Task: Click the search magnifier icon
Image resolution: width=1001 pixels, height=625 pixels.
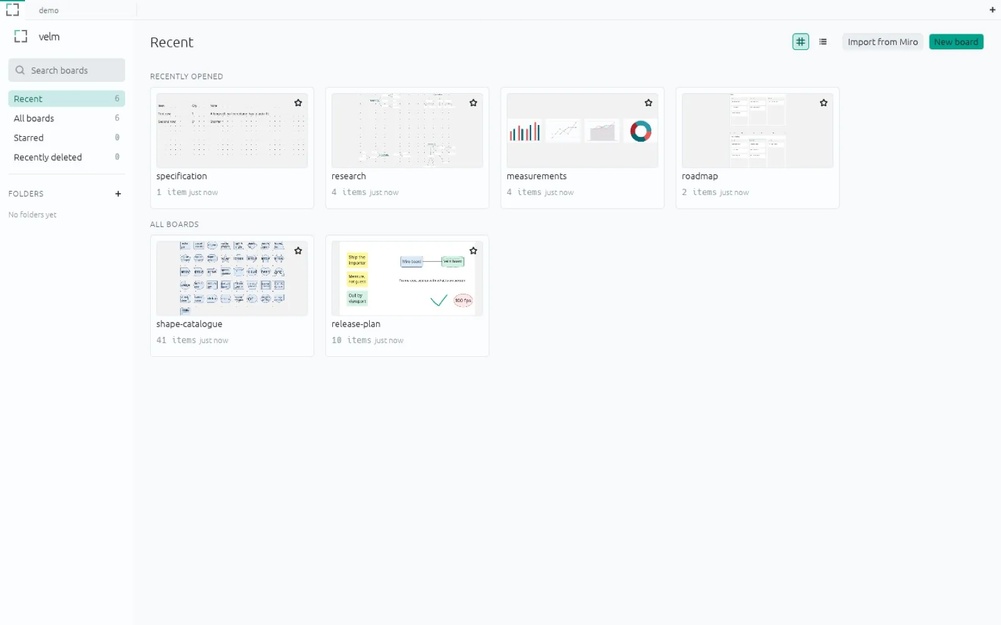Action: 20,70
